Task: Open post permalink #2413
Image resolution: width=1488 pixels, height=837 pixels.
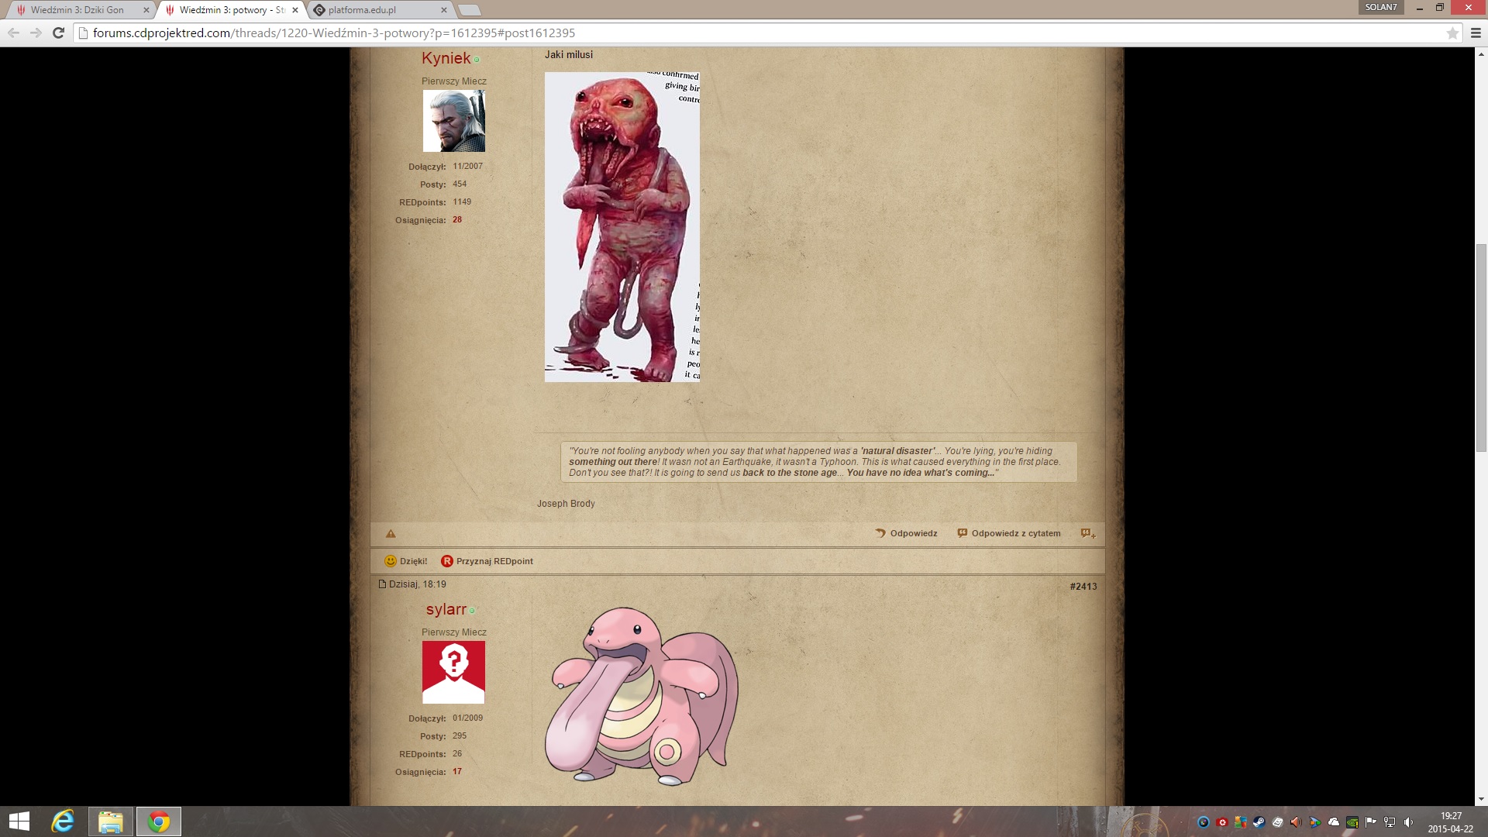Action: pos(1083,587)
